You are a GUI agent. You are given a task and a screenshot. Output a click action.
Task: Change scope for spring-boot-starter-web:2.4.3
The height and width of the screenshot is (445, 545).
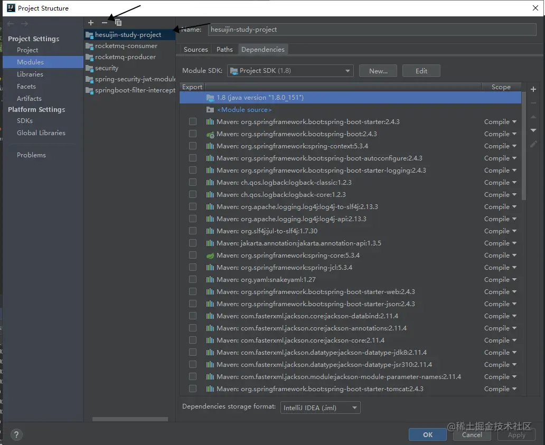[500, 292]
